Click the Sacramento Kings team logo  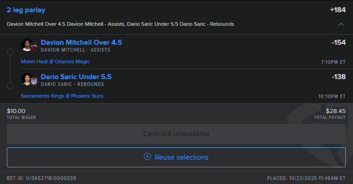34,81
